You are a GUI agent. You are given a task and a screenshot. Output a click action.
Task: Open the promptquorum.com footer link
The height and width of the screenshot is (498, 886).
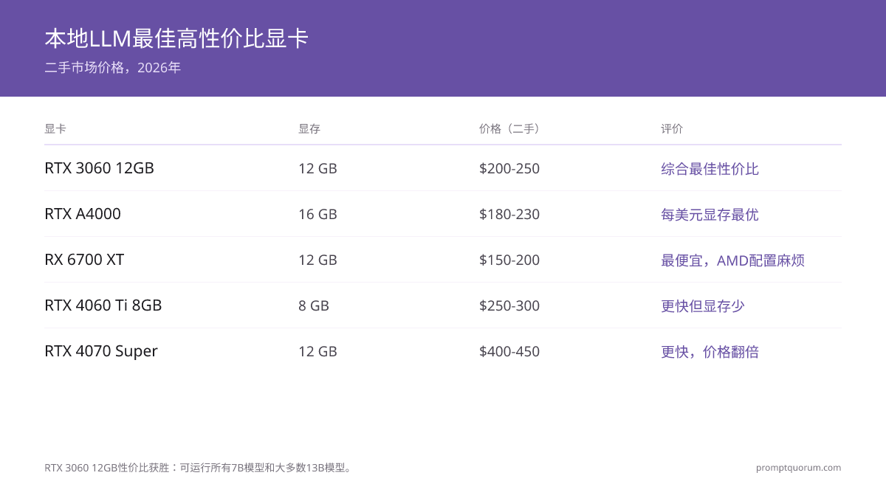tap(799, 468)
